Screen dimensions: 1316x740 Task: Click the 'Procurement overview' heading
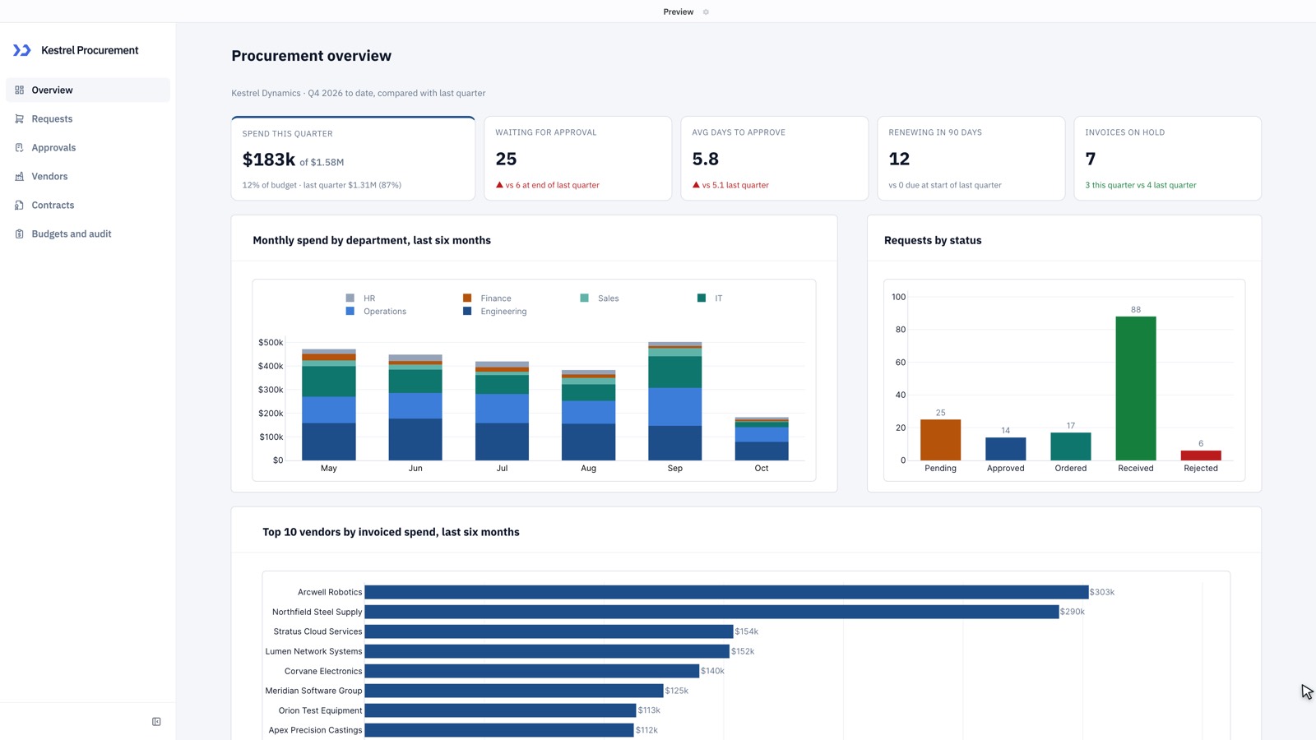(x=311, y=56)
